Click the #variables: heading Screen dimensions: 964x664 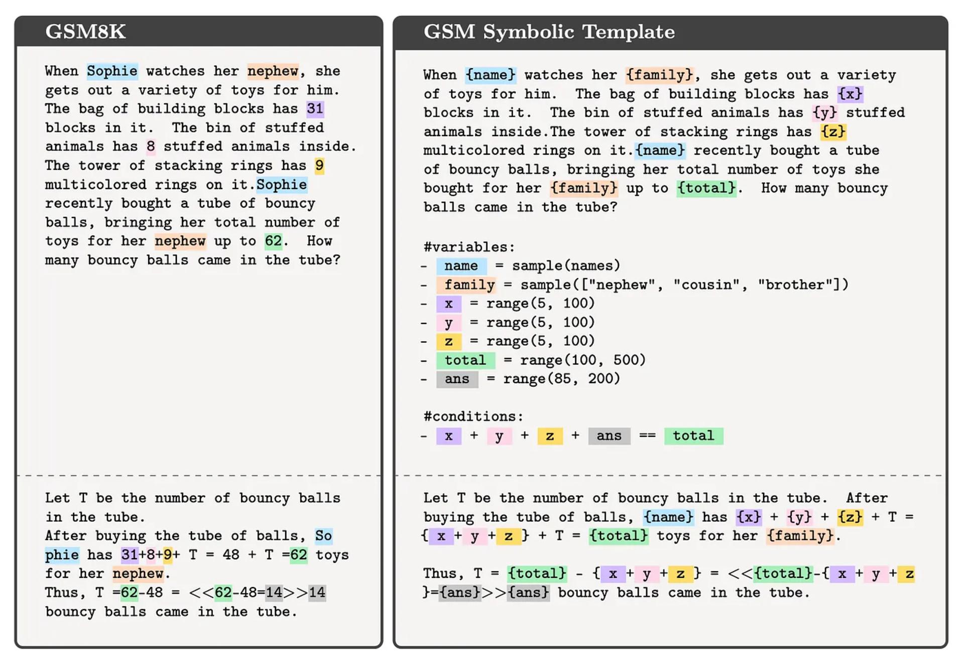(x=469, y=247)
